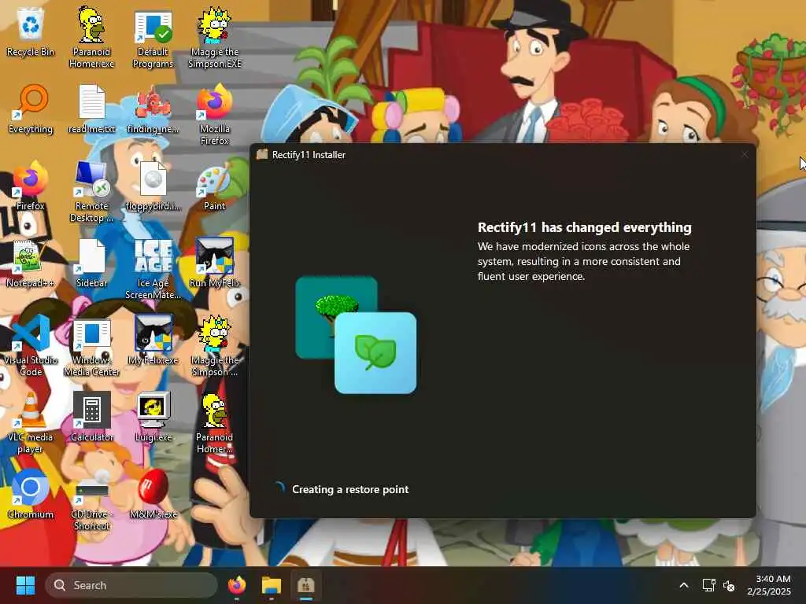Select the Firefox shortcut beside Remote Desktop

click(x=31, y=186)
